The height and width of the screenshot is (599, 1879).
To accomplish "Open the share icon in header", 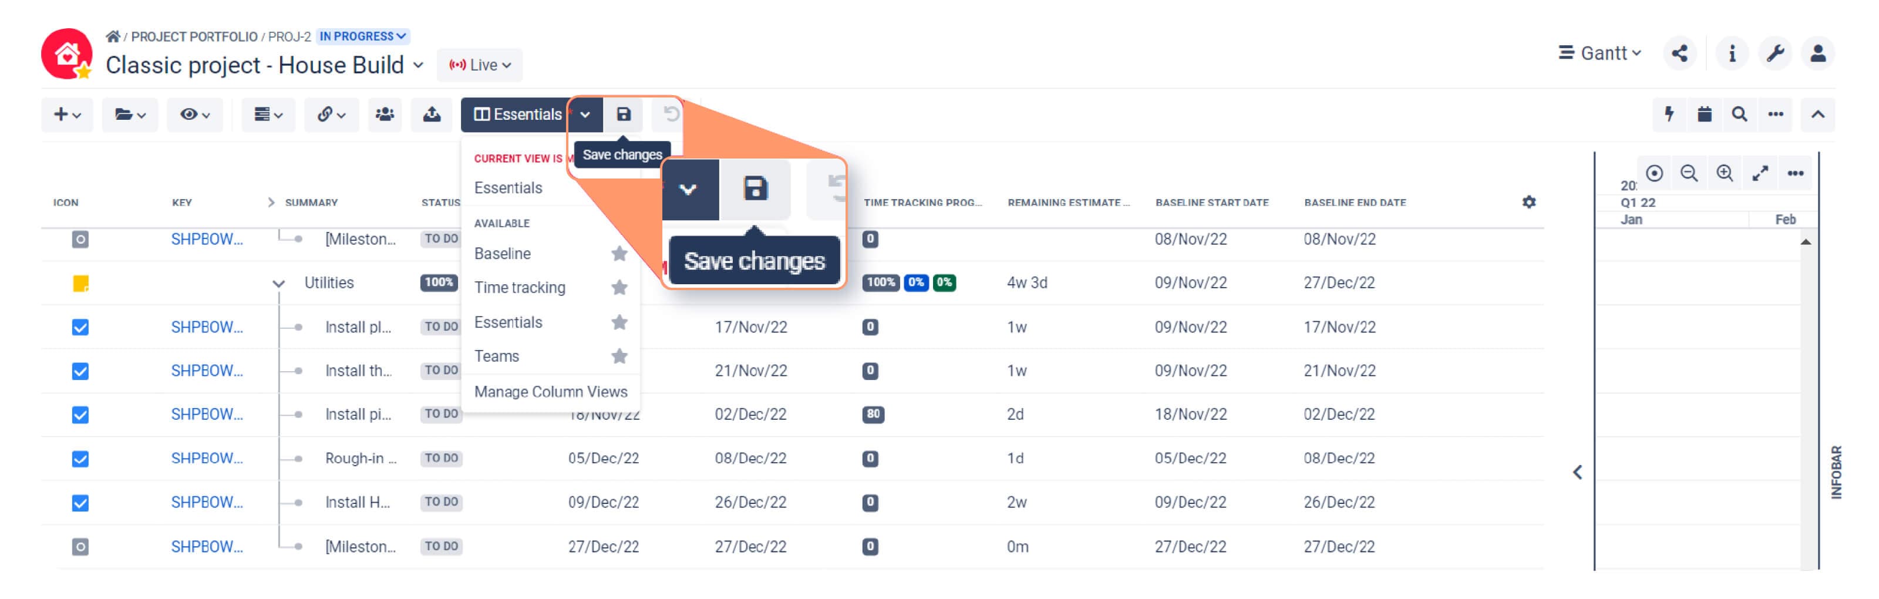I will point(1679,53).
